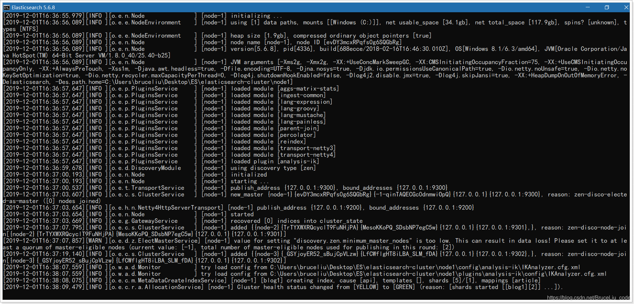This screenshot has height=304, width=634.
Task: Click 'Netty4HttpServerTransport' logger name
Action: pos(179,208)
